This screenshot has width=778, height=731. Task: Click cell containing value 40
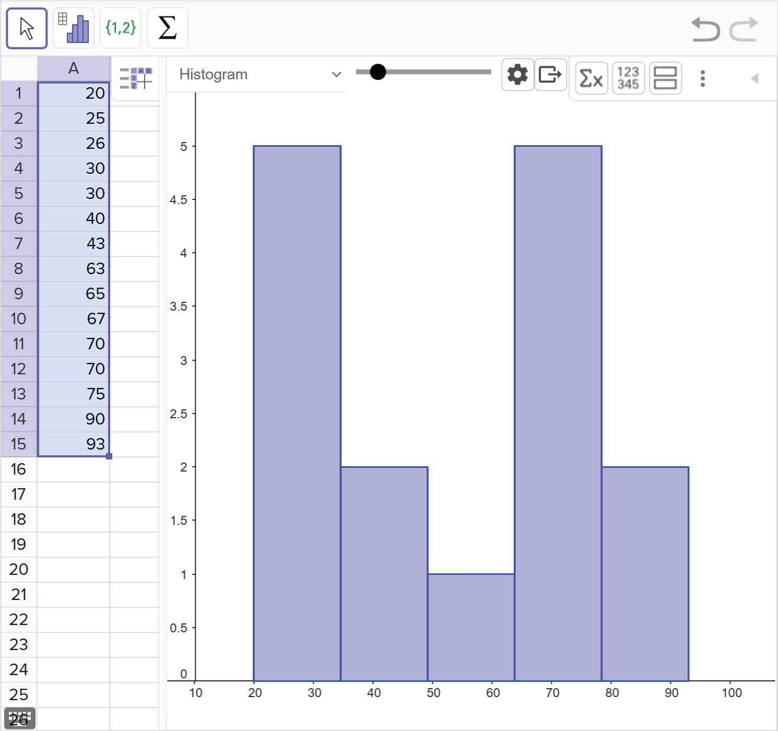point(74,219)
